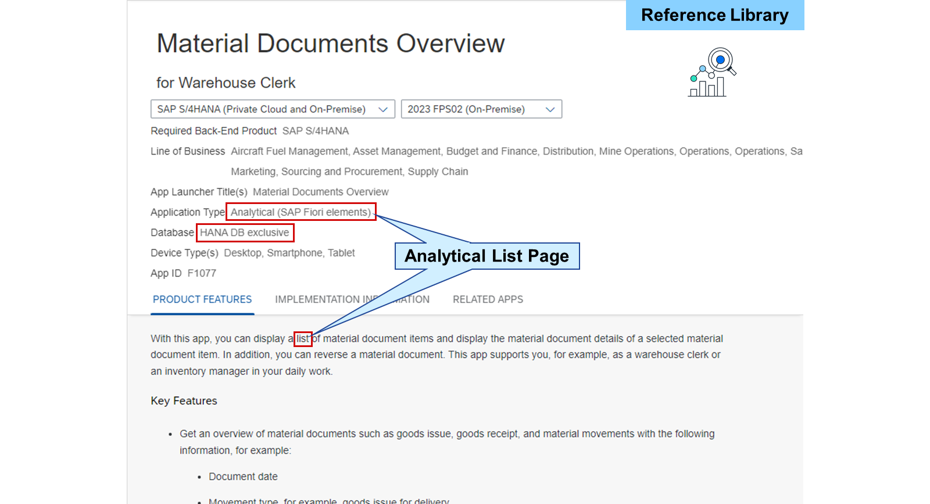The width and height of the screenshot is (930, 504).
Task: Click the Reference Library label
Action: coord(715,15)
